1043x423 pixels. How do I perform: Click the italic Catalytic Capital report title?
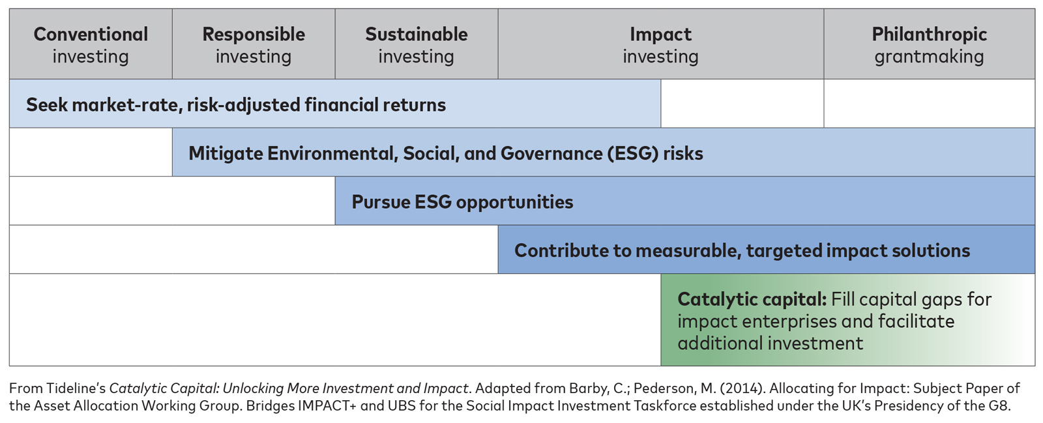pos(289,388)
